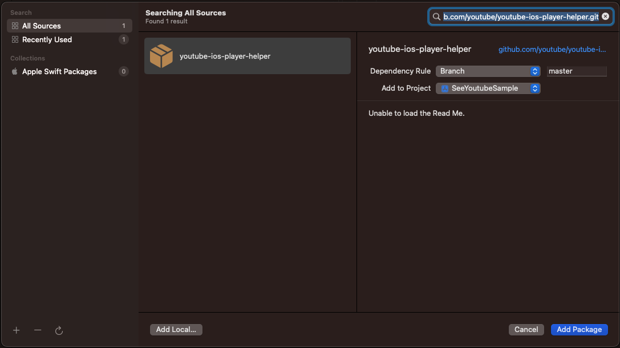This screenshot has height=348, width=620.
Task: Click the 'Found 1 result' text
Action: point(166,21)
